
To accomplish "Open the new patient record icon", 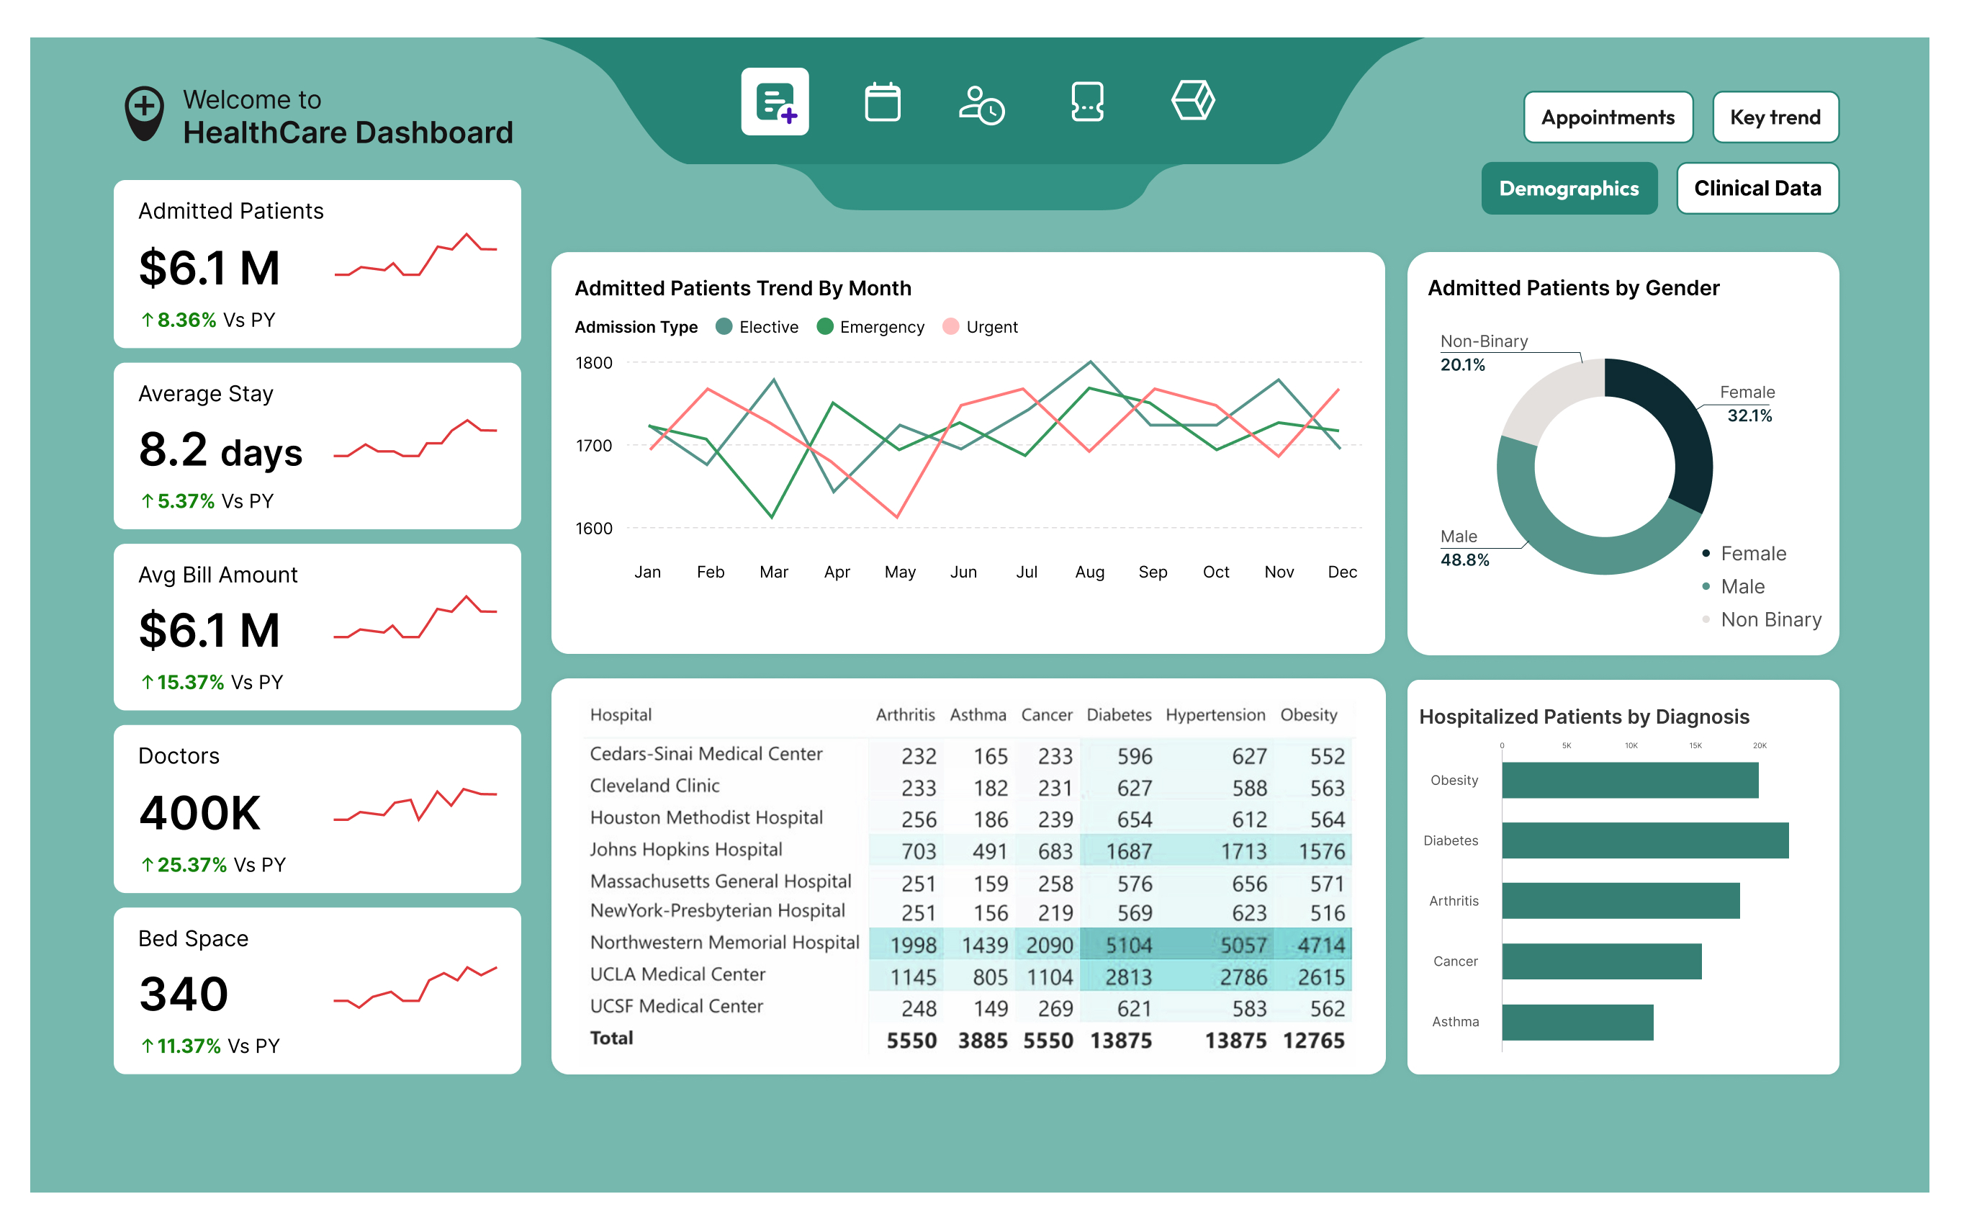I will [x=775, y=101].
